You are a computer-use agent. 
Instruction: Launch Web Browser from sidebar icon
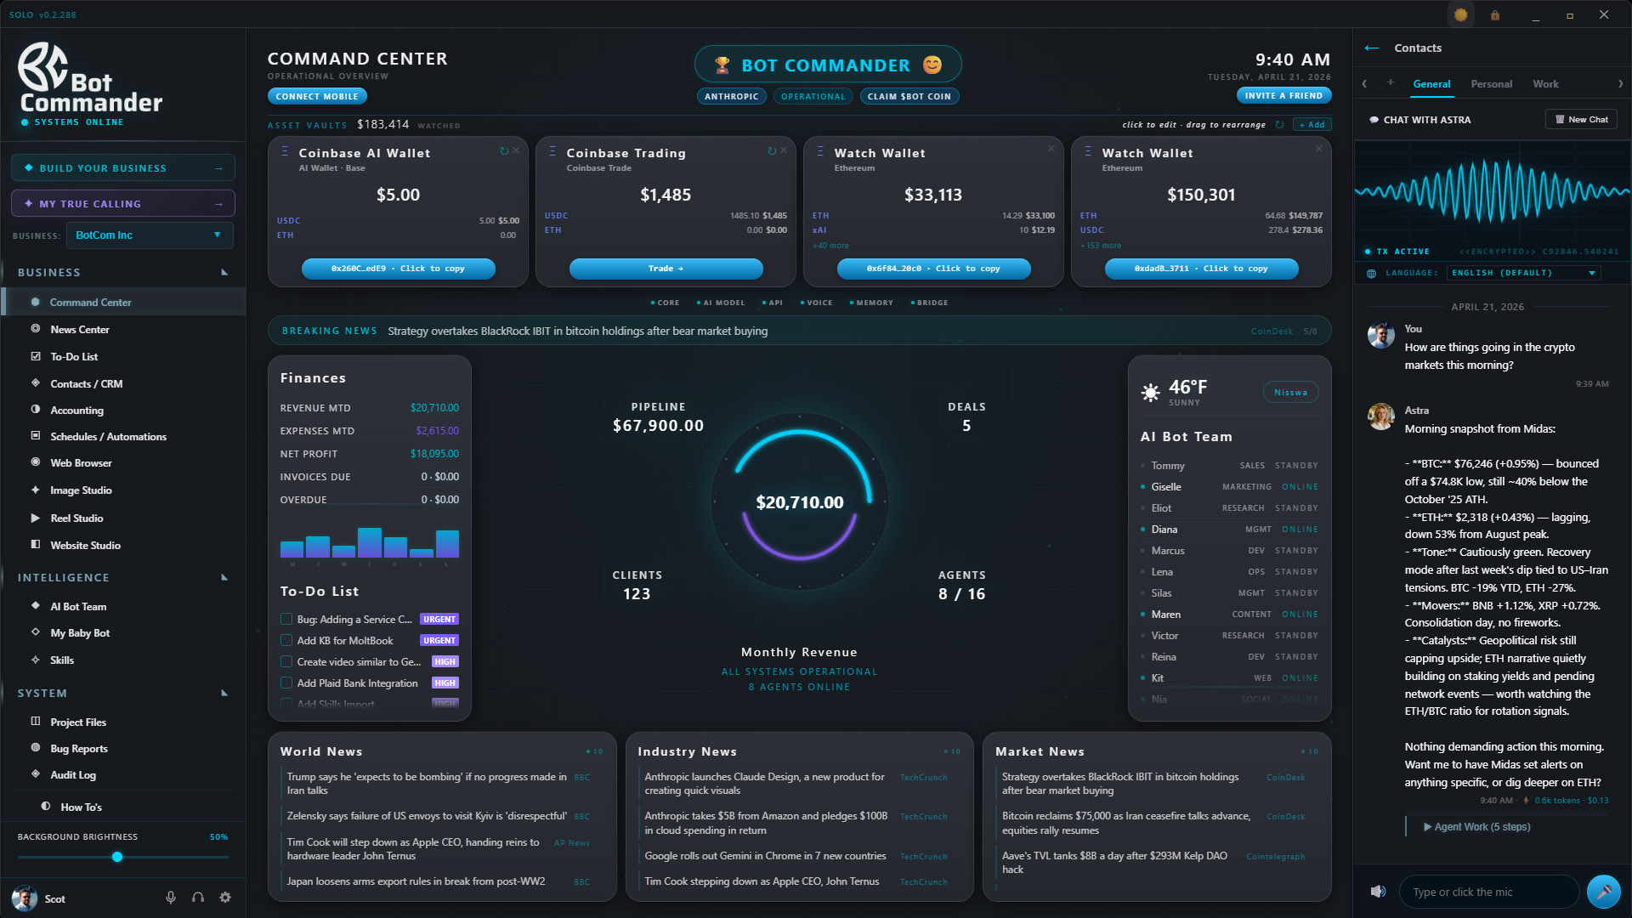35,462
